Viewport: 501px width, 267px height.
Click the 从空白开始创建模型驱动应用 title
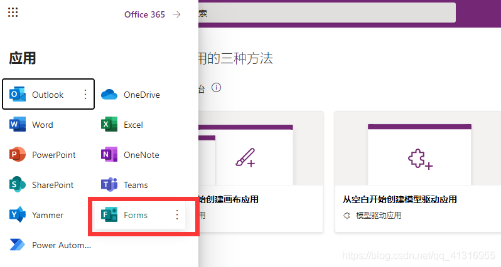coord(400,199)
